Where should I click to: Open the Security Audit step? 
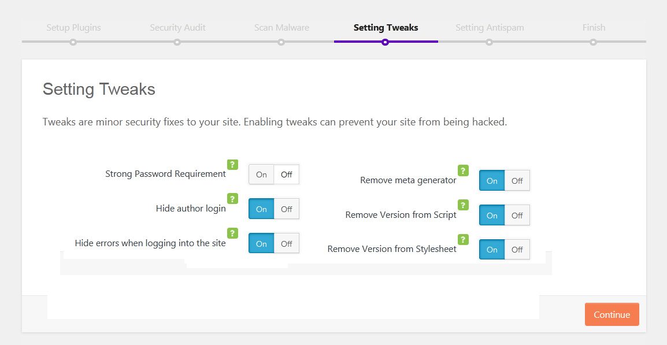coord(177,28)
